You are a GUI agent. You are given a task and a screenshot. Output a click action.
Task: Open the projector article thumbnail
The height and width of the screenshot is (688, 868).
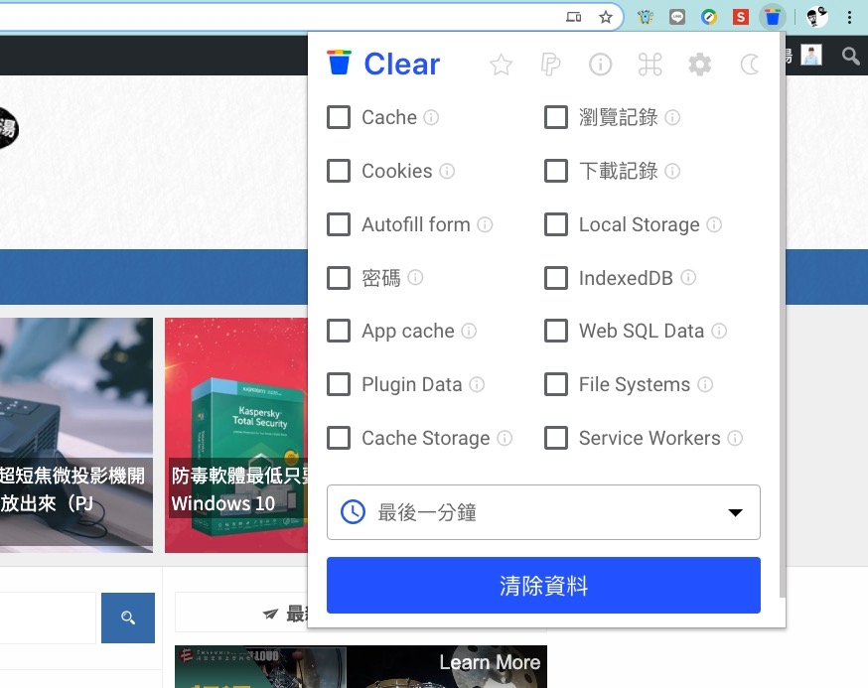pyautogui.click(x=76, y=435)
